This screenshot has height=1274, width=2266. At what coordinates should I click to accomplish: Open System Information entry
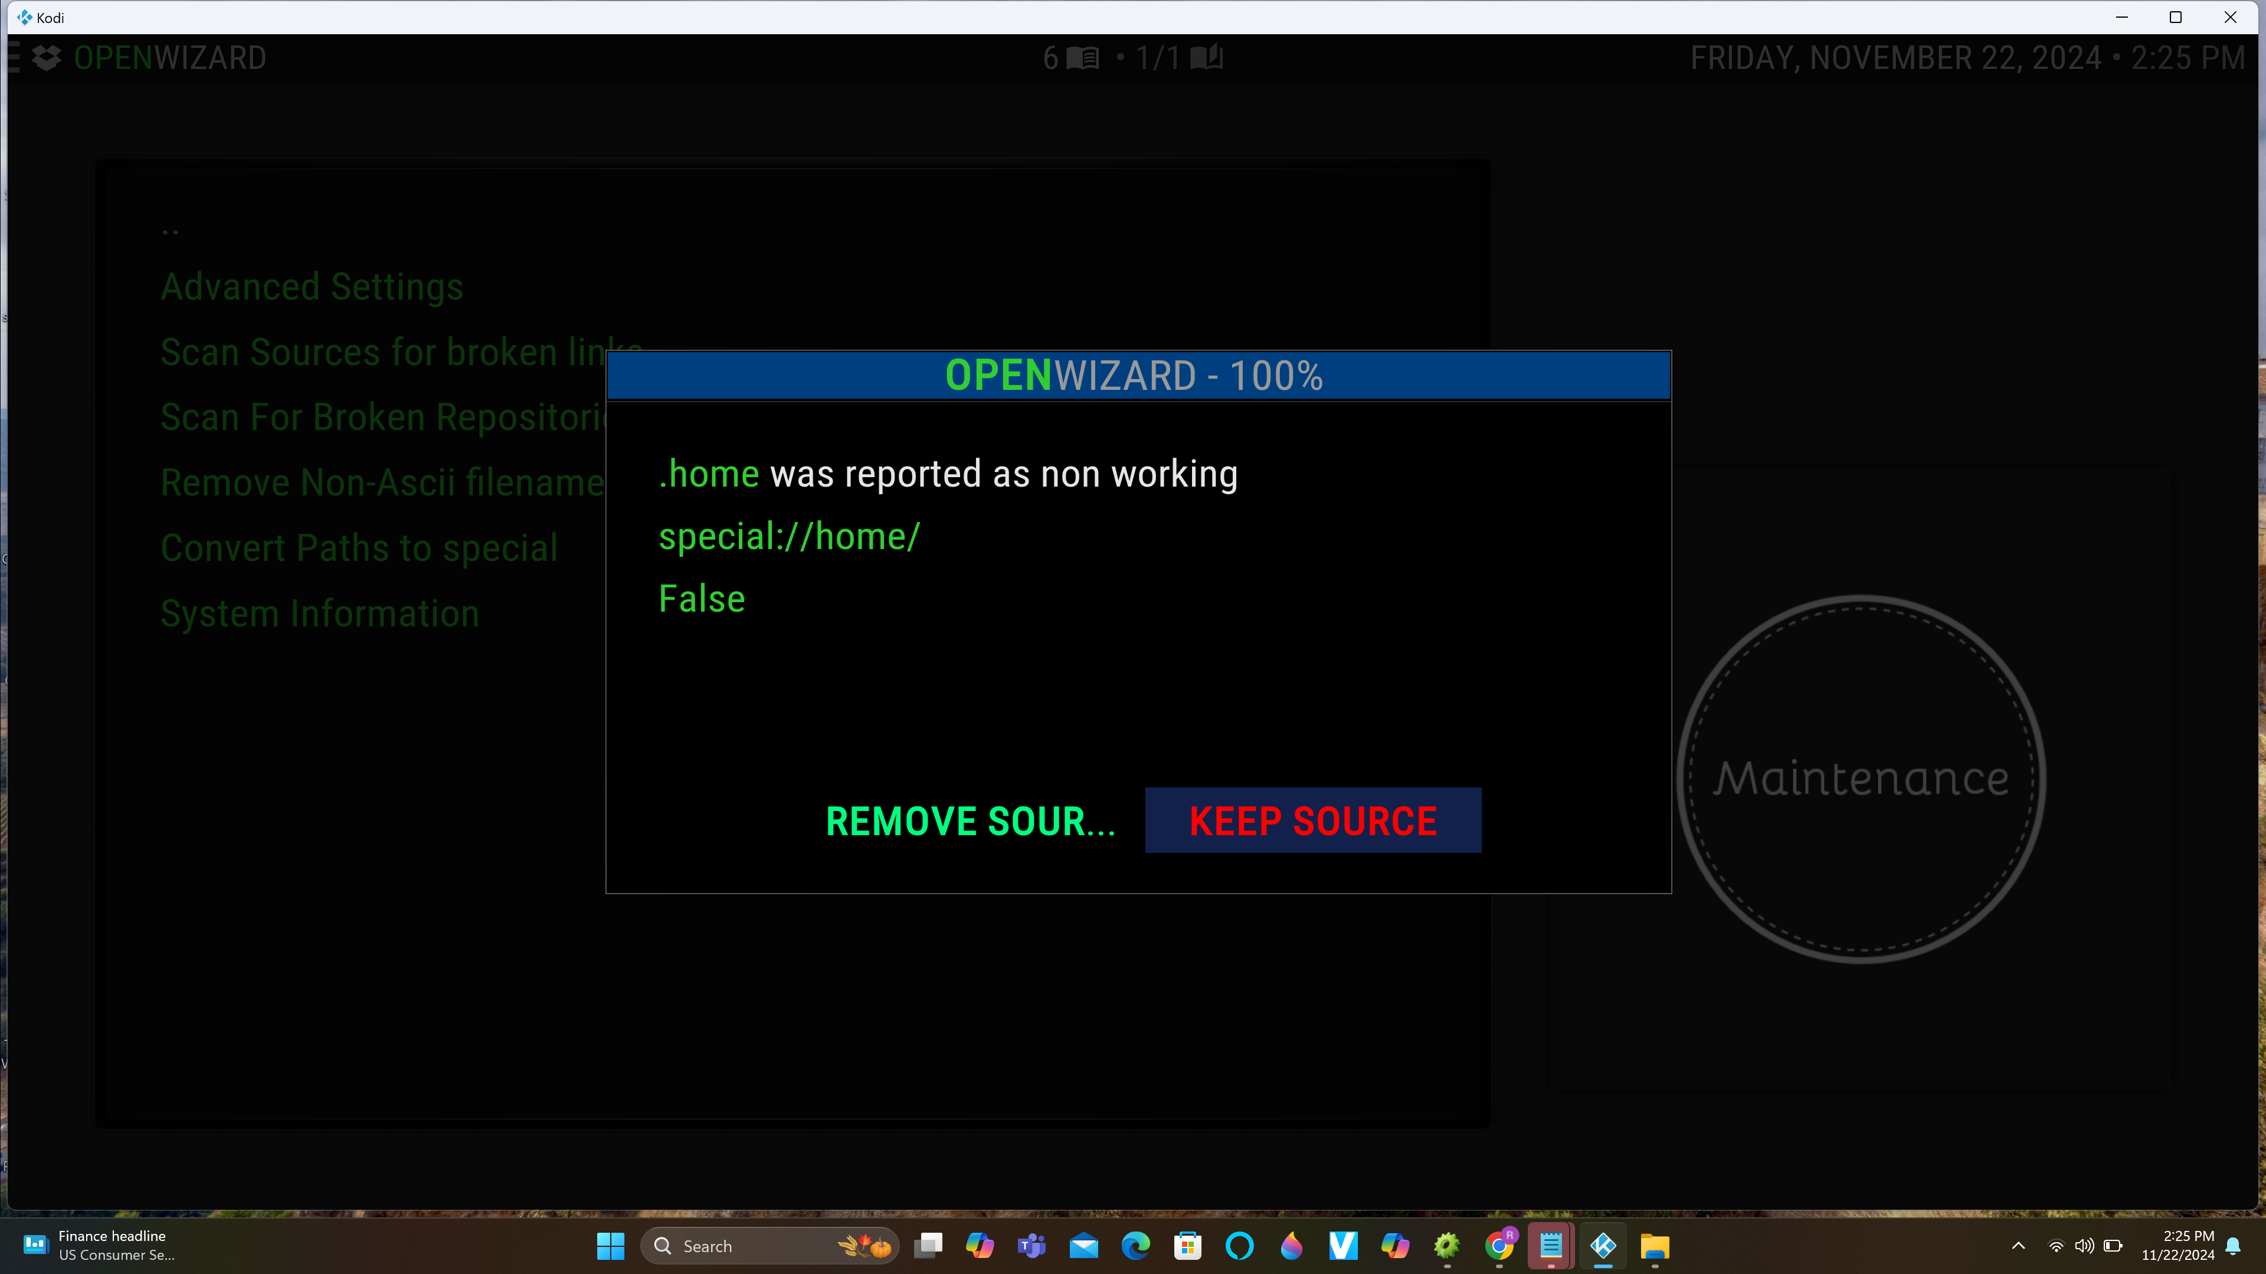[319, 613]
